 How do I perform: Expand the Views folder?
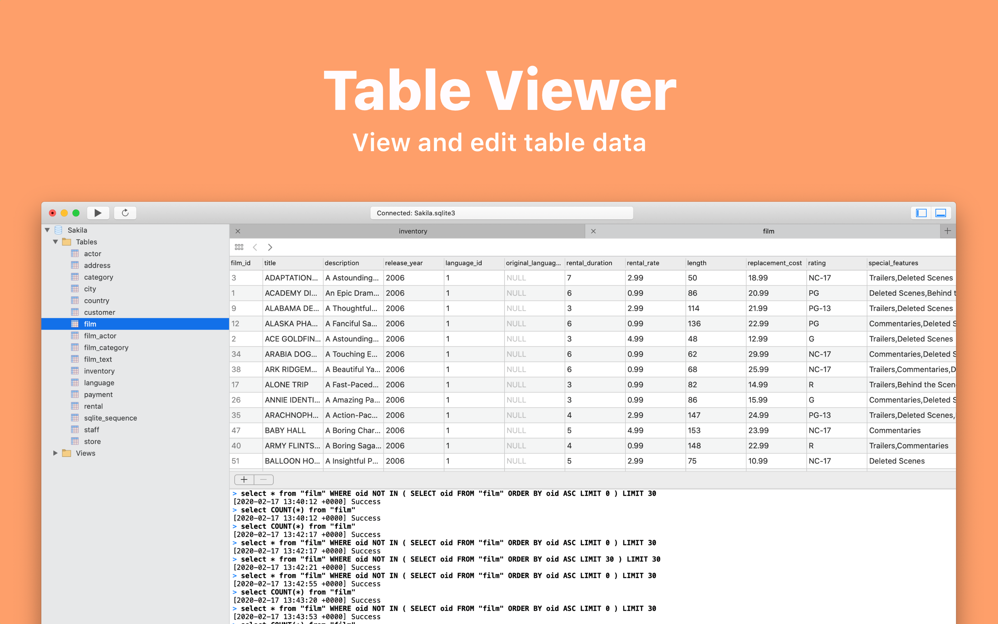point(55,453)
